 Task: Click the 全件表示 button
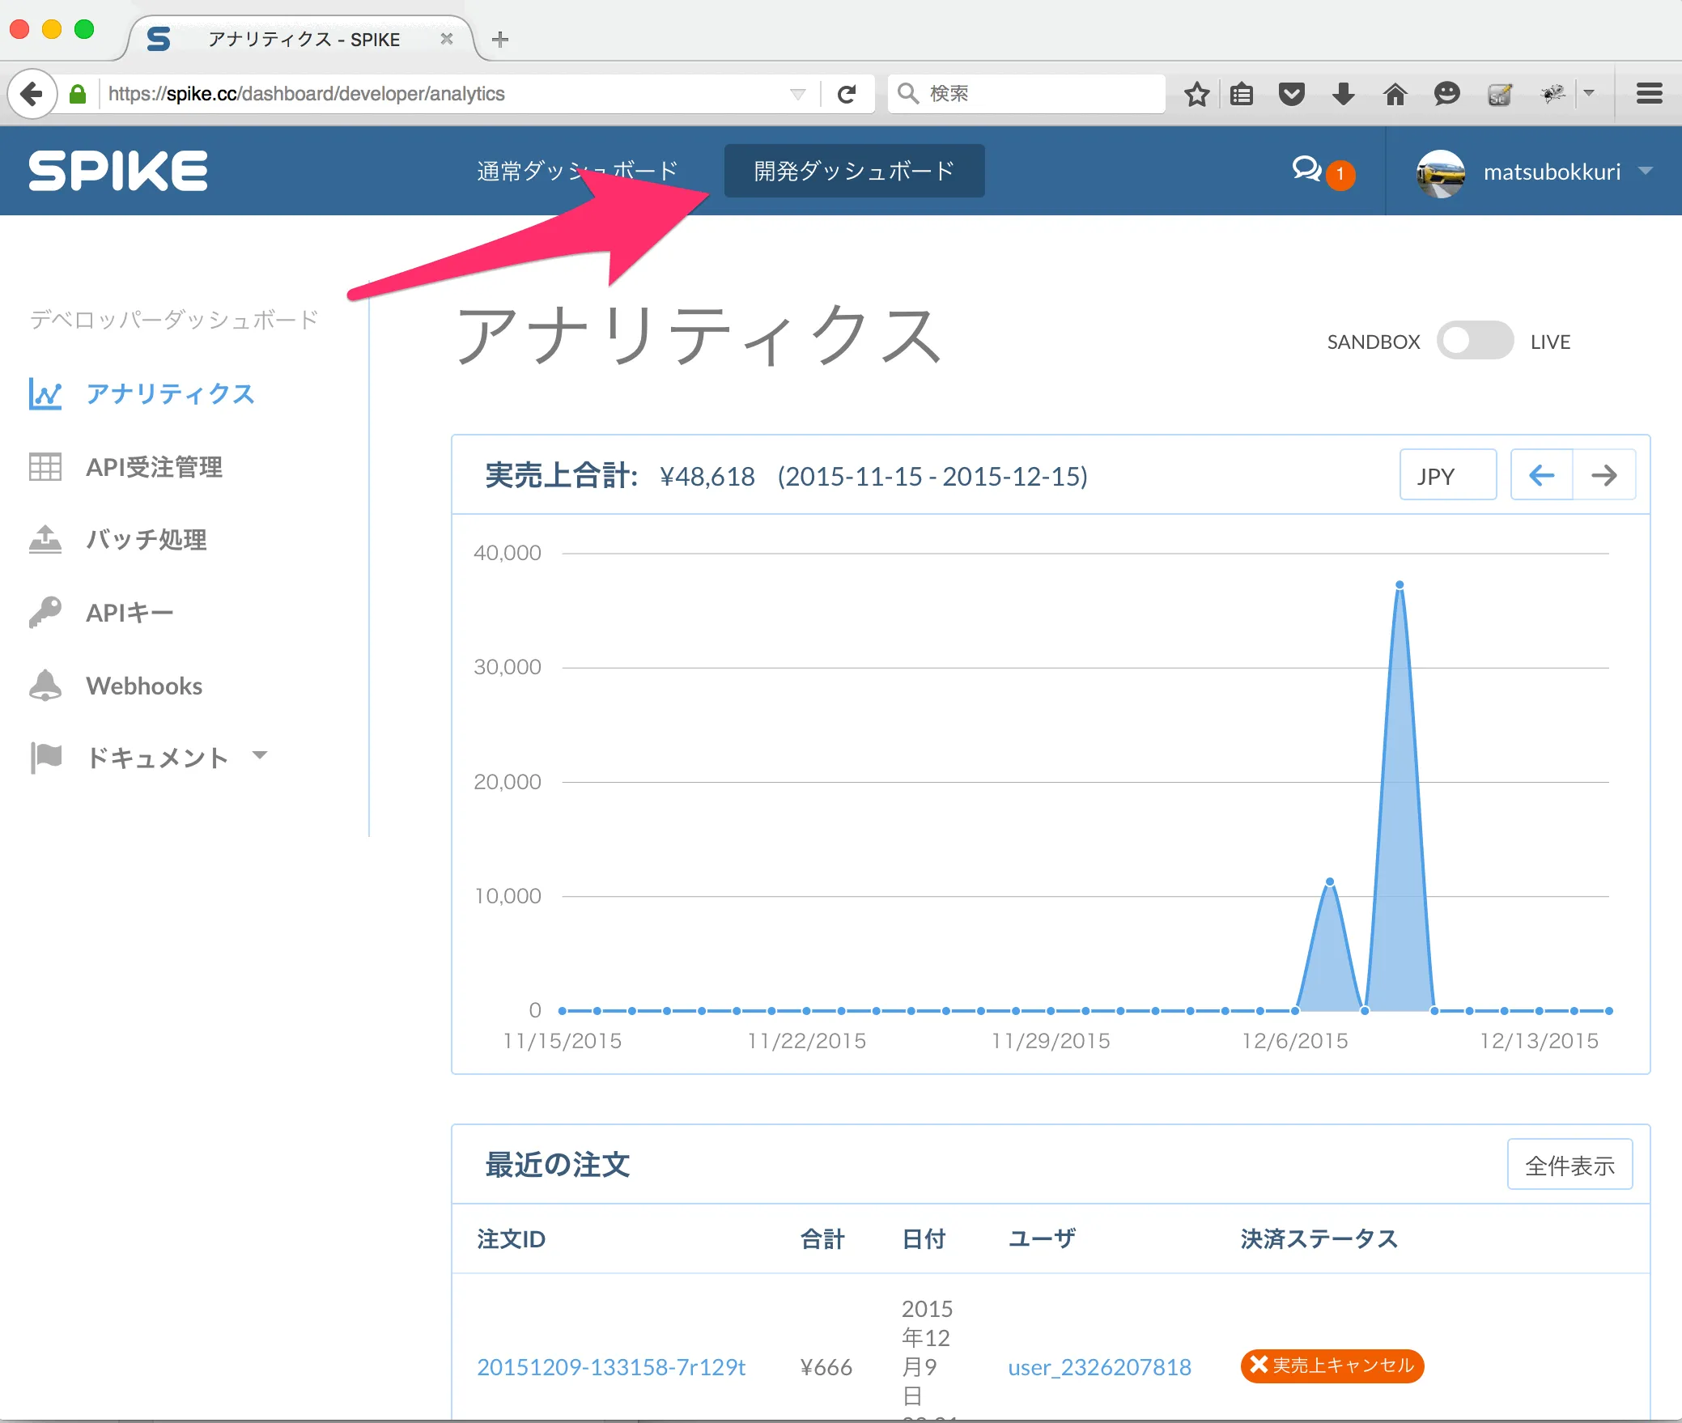[1569, 1164]
